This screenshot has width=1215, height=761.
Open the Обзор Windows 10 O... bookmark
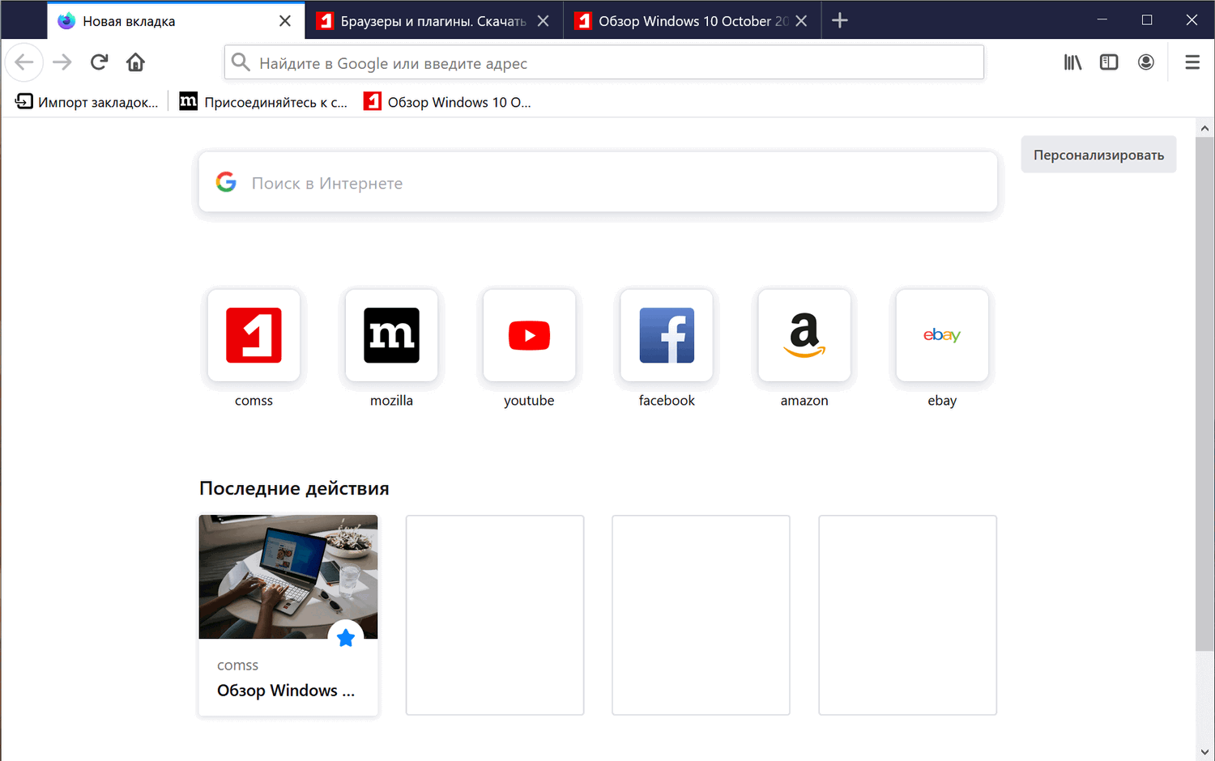coord(447,102)
